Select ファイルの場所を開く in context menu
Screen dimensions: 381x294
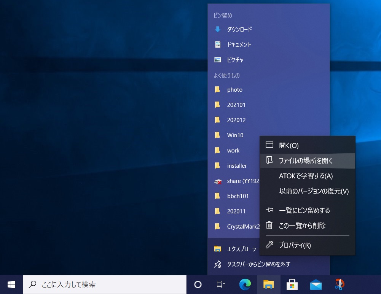pos(308,161)
